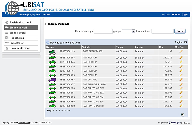Click device ID TB28T000063
Screen dimensions: 192x125
[67, 80]
